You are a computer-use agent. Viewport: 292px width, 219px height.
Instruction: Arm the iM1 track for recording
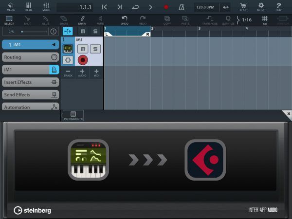(x=83, y=60)
